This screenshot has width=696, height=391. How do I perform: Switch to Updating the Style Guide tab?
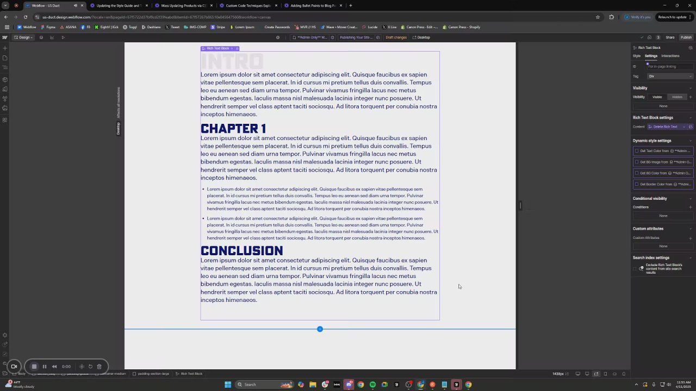[118, 5]
